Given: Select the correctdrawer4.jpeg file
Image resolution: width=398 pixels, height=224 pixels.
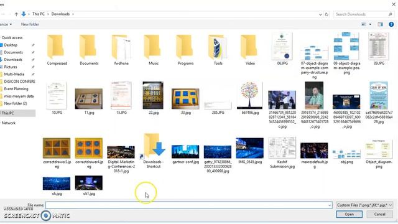Looking at the screenshot, I should [x=89, y=153].
